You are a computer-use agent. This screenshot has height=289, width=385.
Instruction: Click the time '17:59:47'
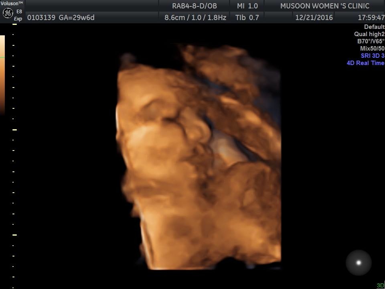tap(371, 17)
